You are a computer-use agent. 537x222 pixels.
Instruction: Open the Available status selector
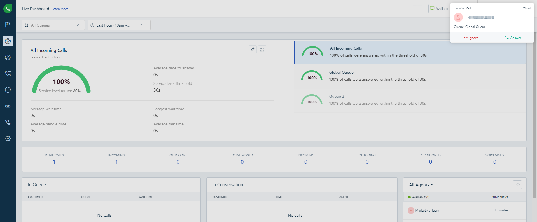point(439,9)
